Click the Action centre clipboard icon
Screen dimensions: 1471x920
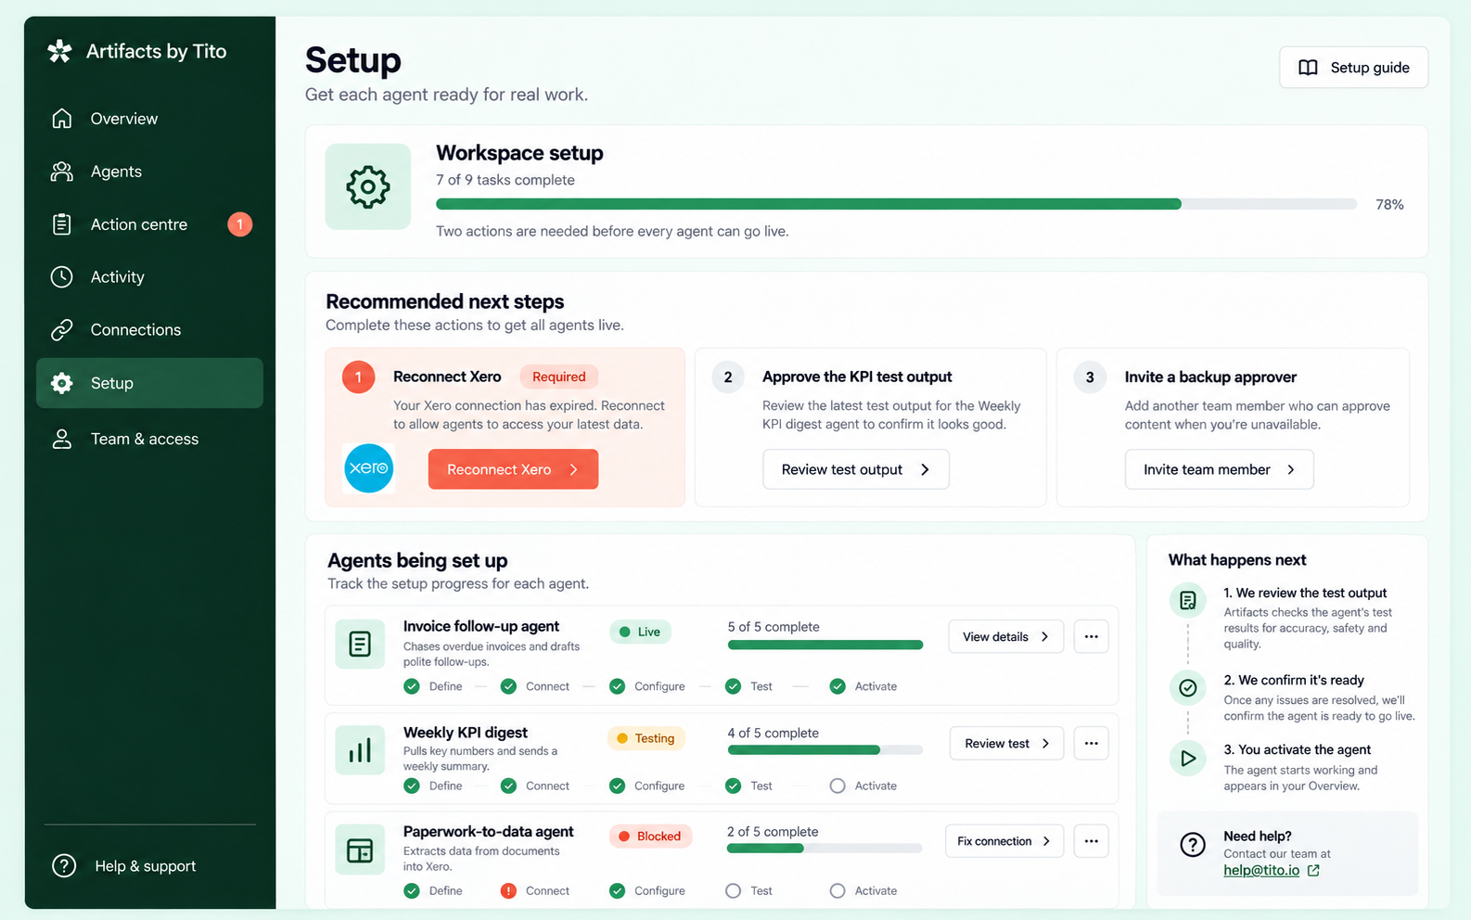click(x=62, y=224)
